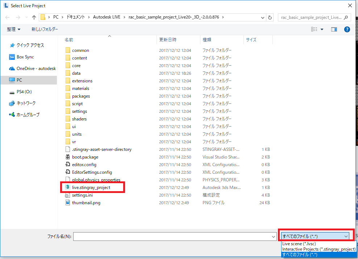
Task: Select EditorSettings.config file icon
Action: [68, 172]
